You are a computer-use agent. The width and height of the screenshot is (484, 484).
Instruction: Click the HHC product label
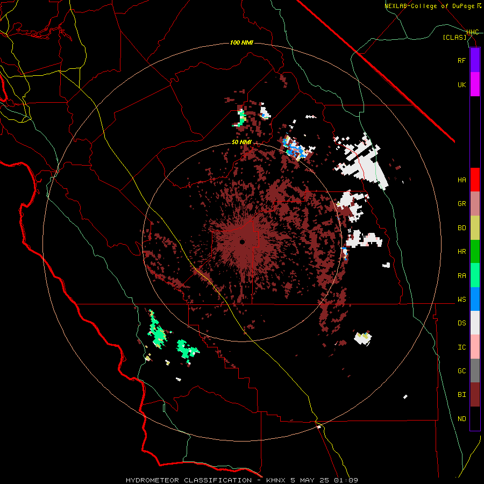473,32
